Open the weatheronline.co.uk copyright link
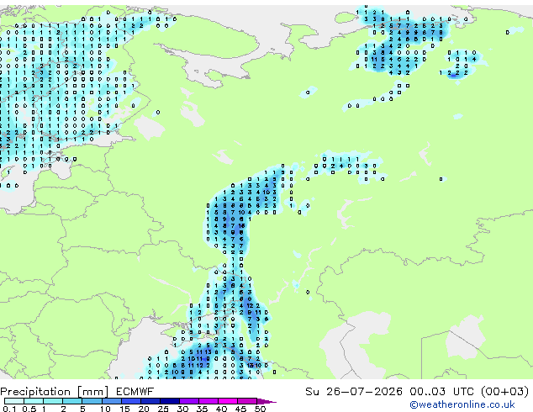Screen dimensions: 533x412 pos(462,404)
